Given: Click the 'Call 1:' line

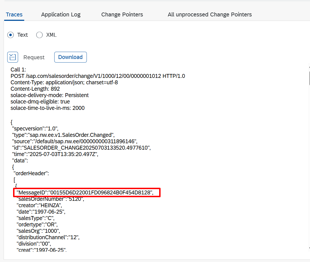Looking at the screenshot, I should (x=18, y=70).
